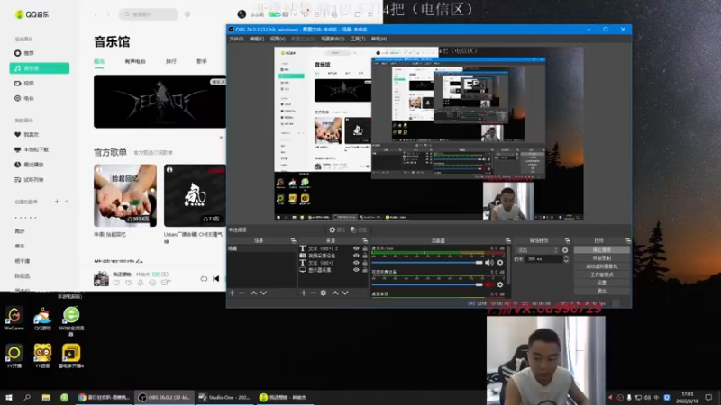Viewport: 721px width, 405px height.
Task: Lock the 显示器采集 source
Action: [365, 270]
